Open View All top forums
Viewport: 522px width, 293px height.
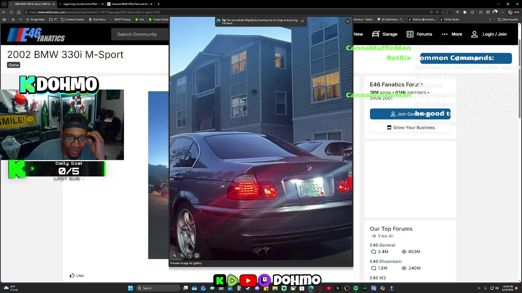tap(382, 236)
